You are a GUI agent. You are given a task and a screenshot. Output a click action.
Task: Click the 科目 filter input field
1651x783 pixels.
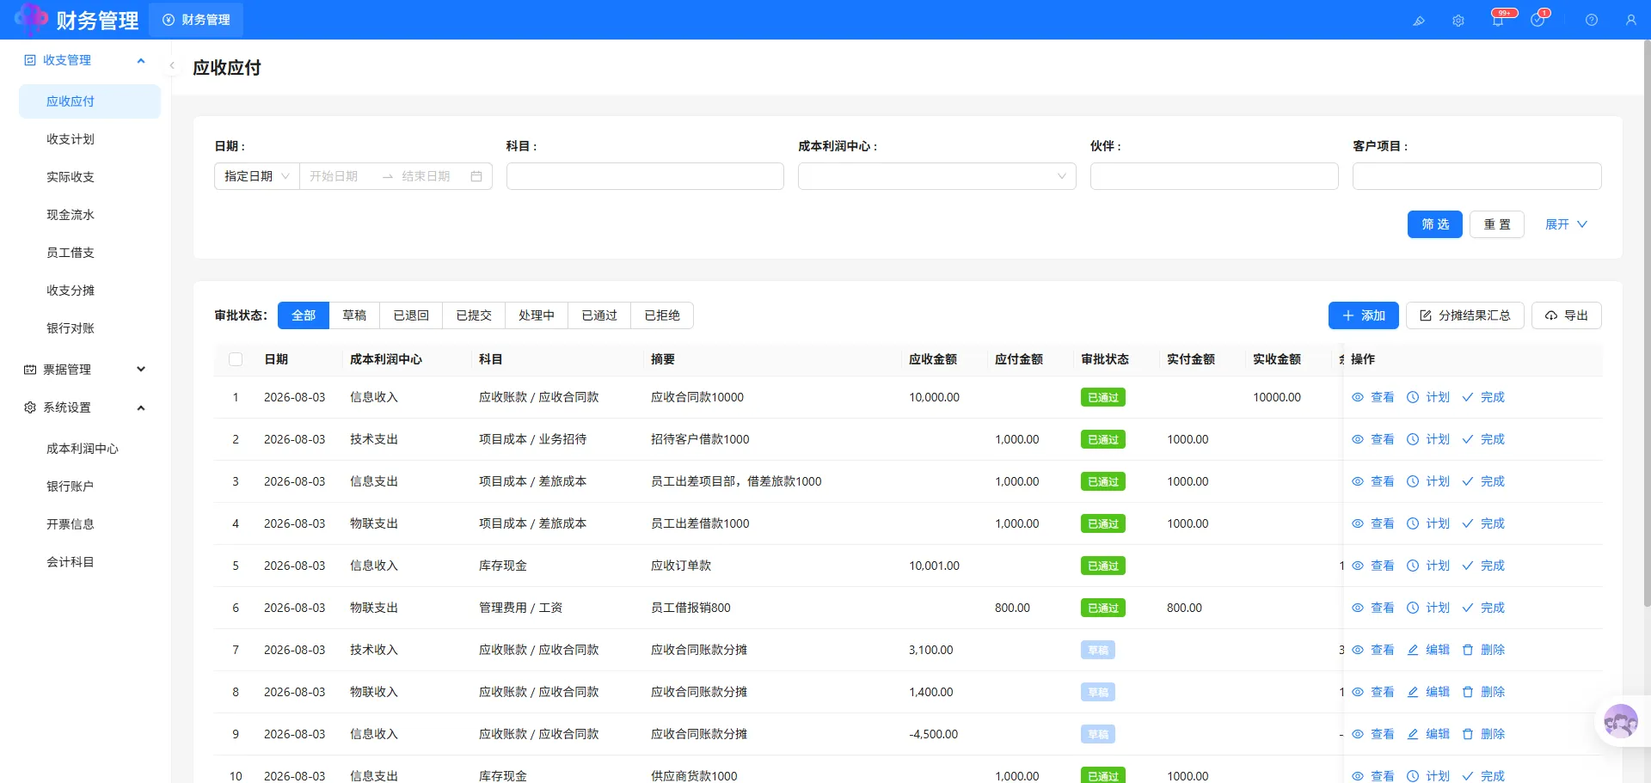pos(645,176)
